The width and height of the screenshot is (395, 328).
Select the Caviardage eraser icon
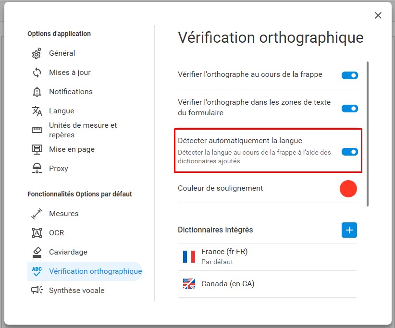pyautogui.click(x=37, y=252)
